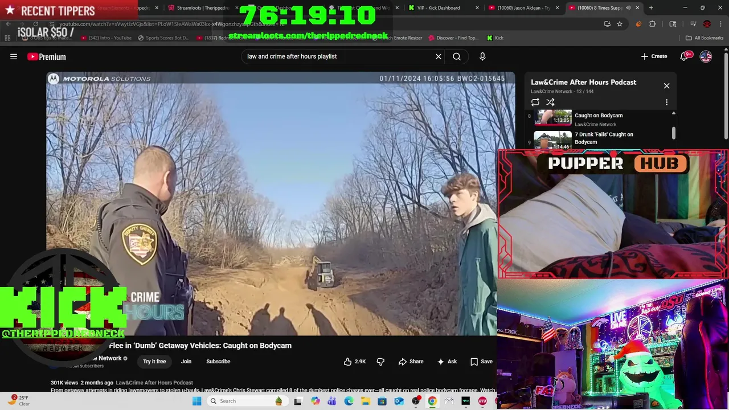Click inside the bodycam video player

[x=281, y=203]
